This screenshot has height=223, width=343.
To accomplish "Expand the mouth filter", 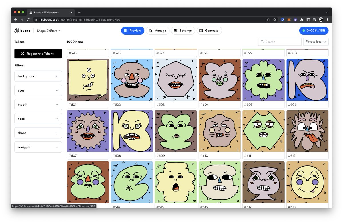I will click(38, 105).
